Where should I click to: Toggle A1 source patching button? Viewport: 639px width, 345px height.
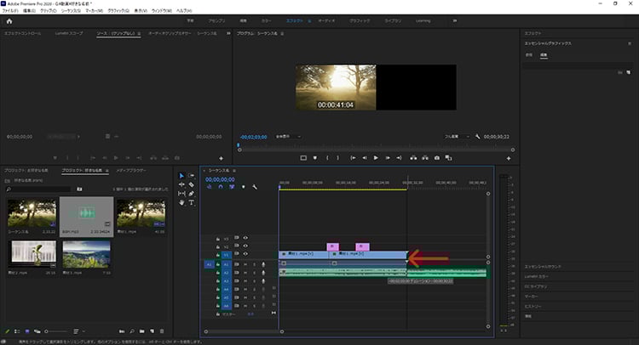point(209,264)
